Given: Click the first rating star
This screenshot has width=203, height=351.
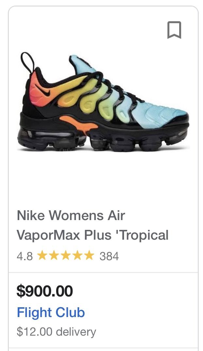Looking at the screenshot, I should tap(42, 255).
